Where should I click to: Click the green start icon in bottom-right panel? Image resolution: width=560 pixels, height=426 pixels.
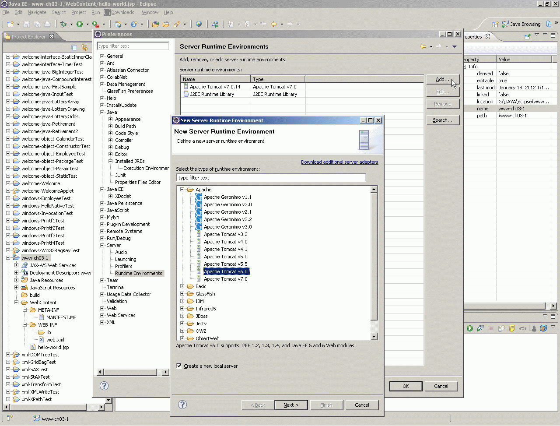(x=470, y=328)
